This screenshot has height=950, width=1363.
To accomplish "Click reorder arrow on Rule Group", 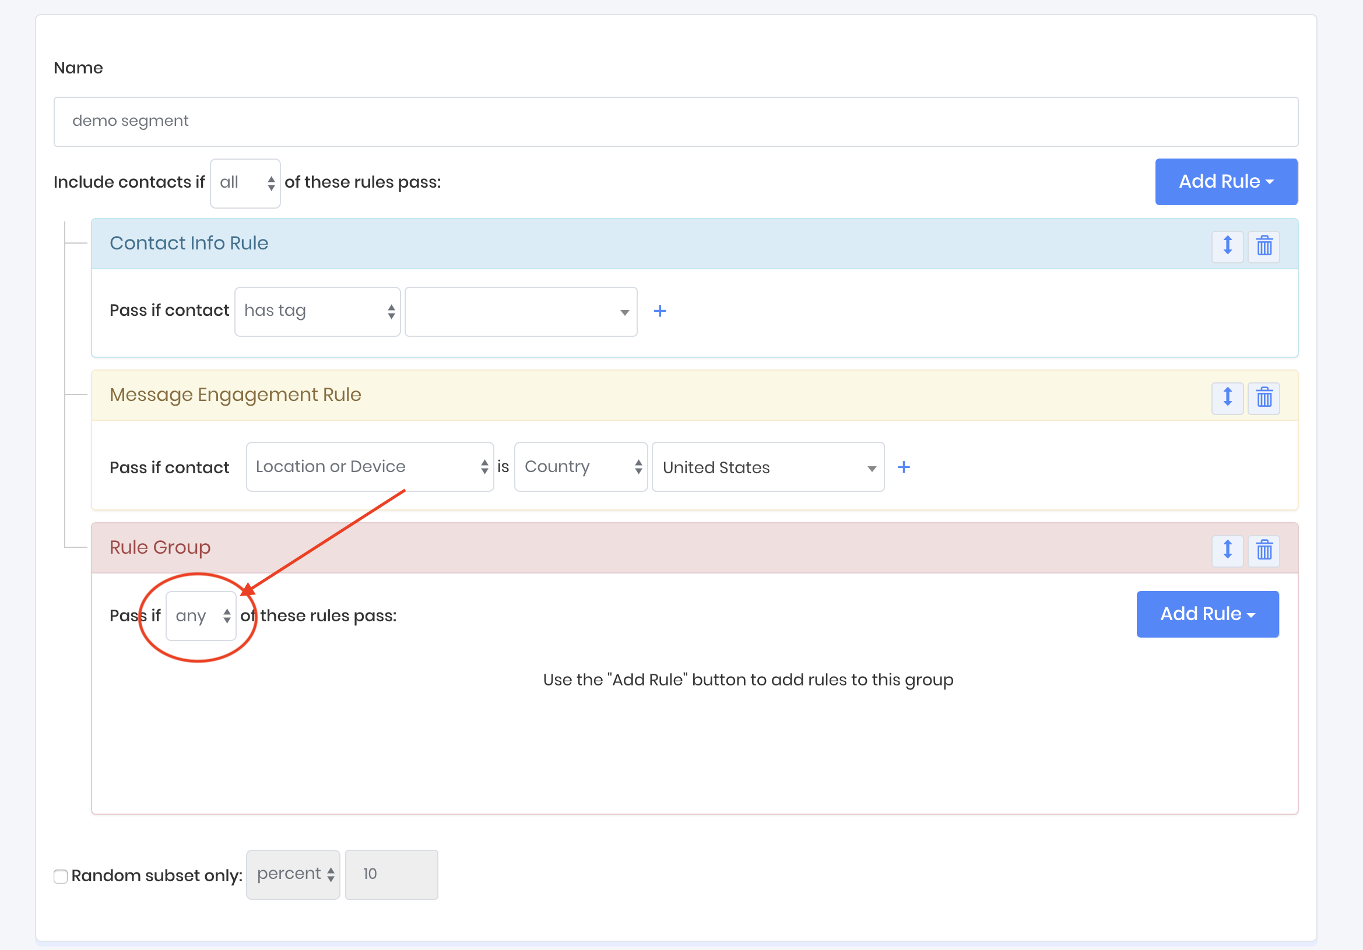I will coord(1227,550).
